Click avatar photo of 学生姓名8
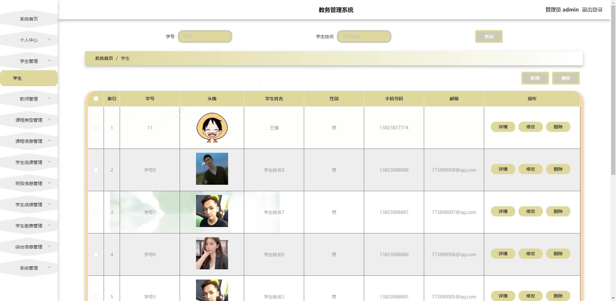Screen dimensions: 616x301 pyautogui.click(x=212, y=169)
